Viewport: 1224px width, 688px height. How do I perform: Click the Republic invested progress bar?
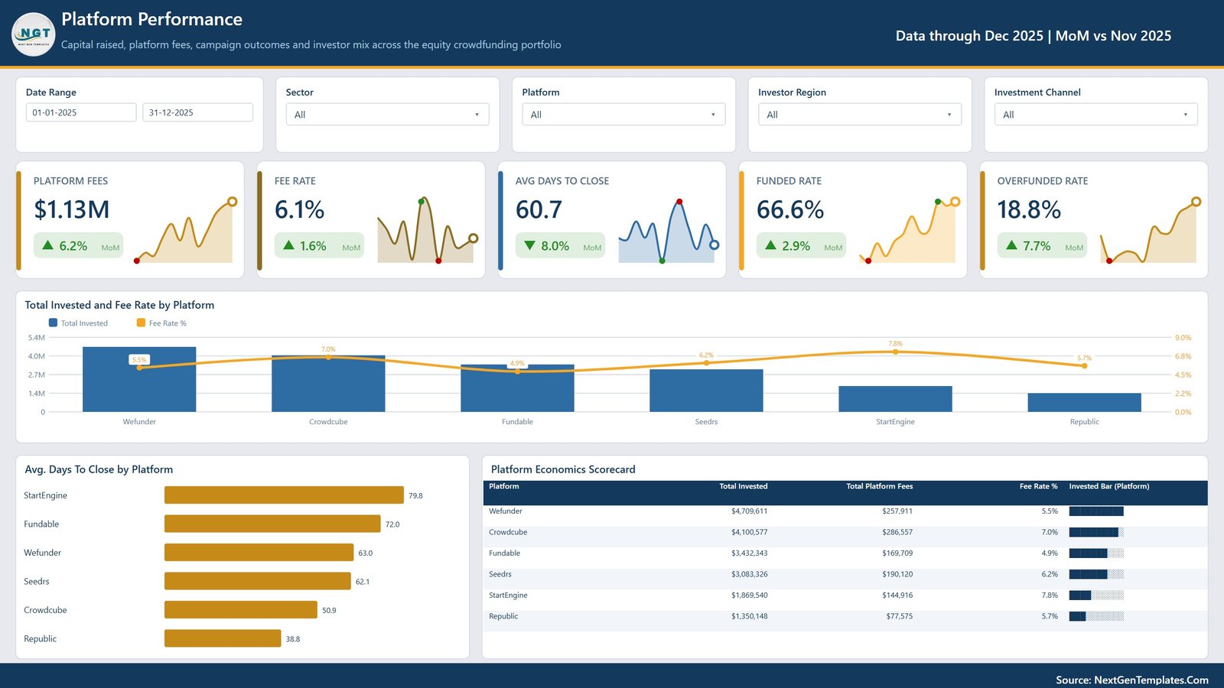(1096, 616)
